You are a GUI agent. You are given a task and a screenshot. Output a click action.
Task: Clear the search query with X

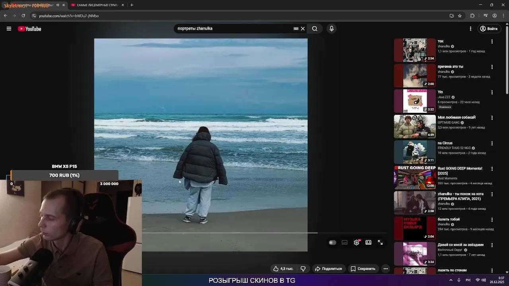[303, 29]
